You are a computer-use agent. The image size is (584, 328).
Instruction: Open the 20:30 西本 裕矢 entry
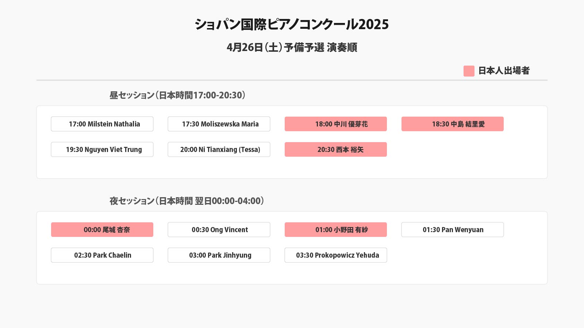click(336, 149)
